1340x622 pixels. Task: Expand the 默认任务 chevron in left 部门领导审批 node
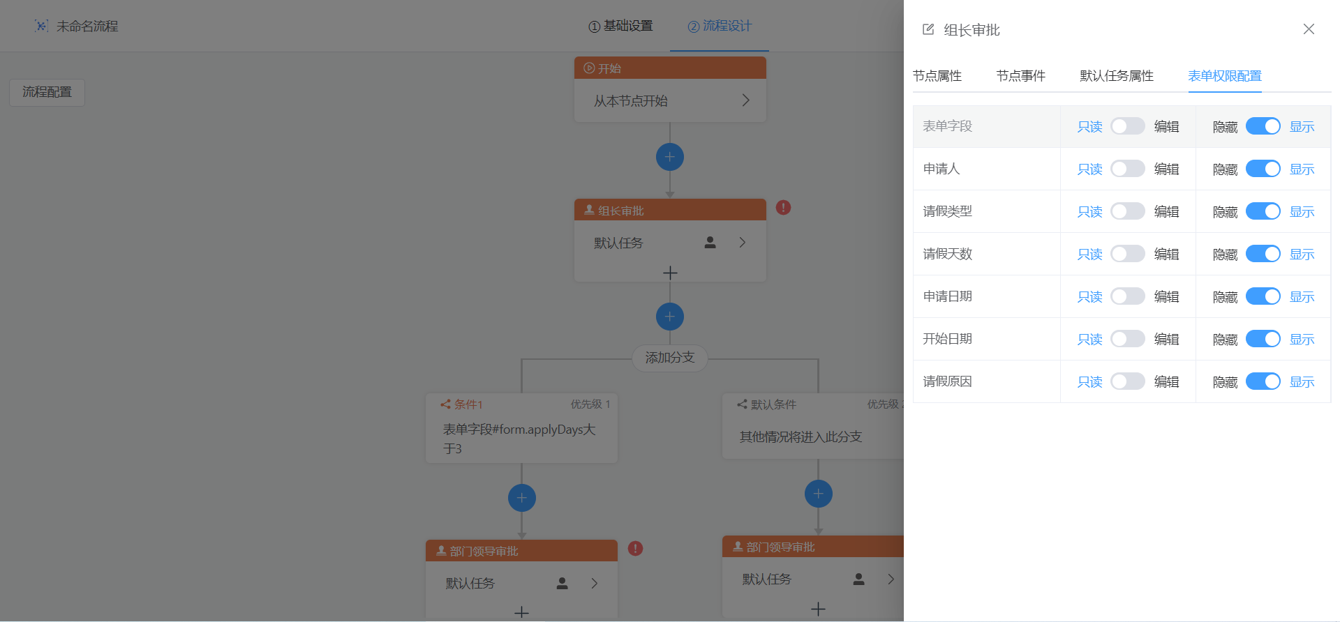point(595,584)
